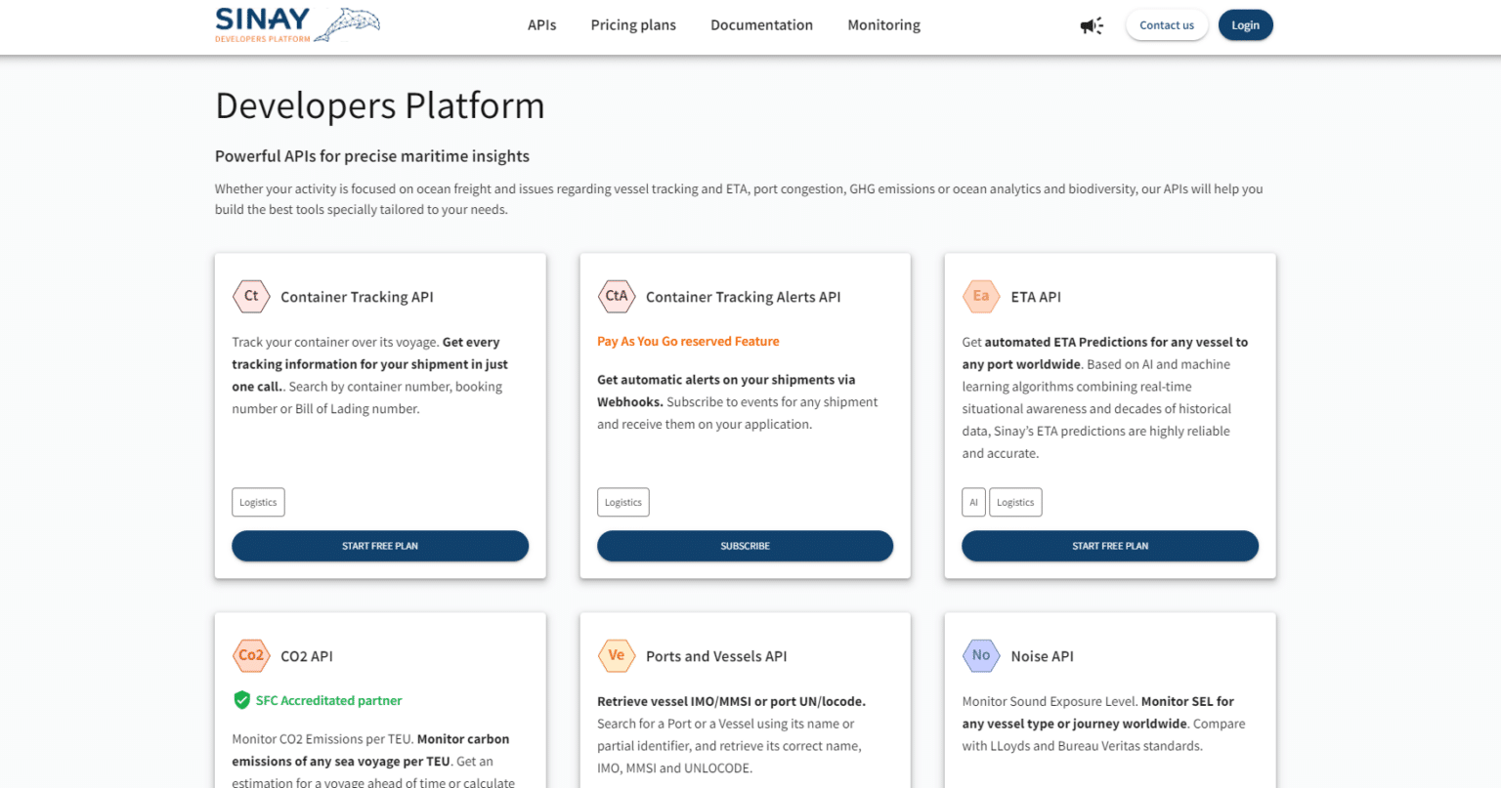
Task: Click the megaphone announcements icon
Action: point(1091,25)
